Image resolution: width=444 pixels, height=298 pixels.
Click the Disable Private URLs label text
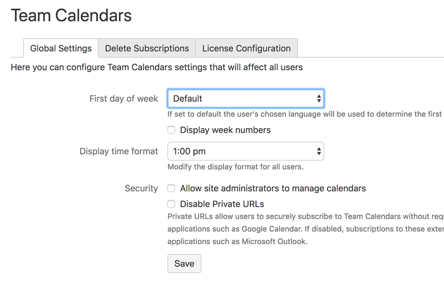click(222, 204)
